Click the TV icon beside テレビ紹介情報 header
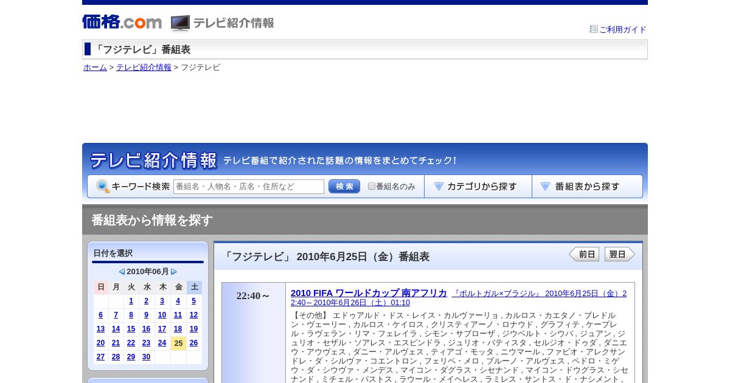The image size is (730, 383). point(180,24)
